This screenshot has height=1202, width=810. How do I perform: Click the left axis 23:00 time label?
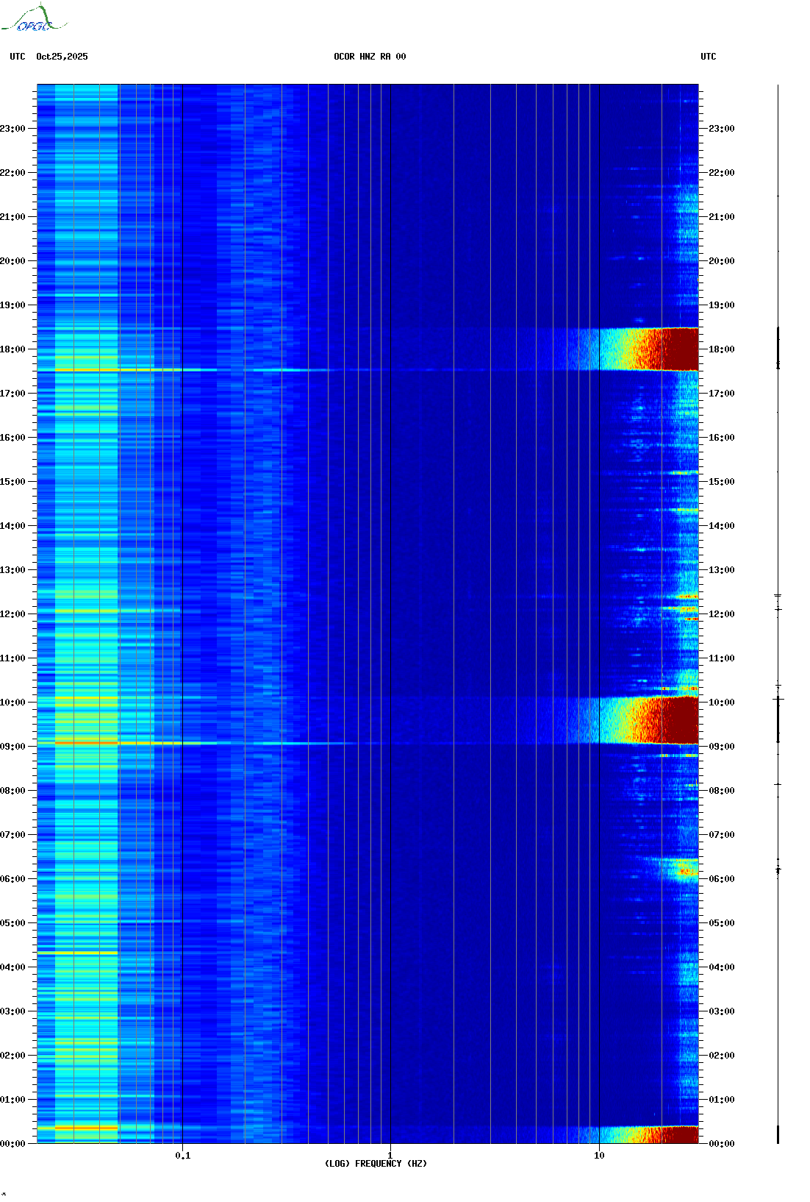[12, 129]
